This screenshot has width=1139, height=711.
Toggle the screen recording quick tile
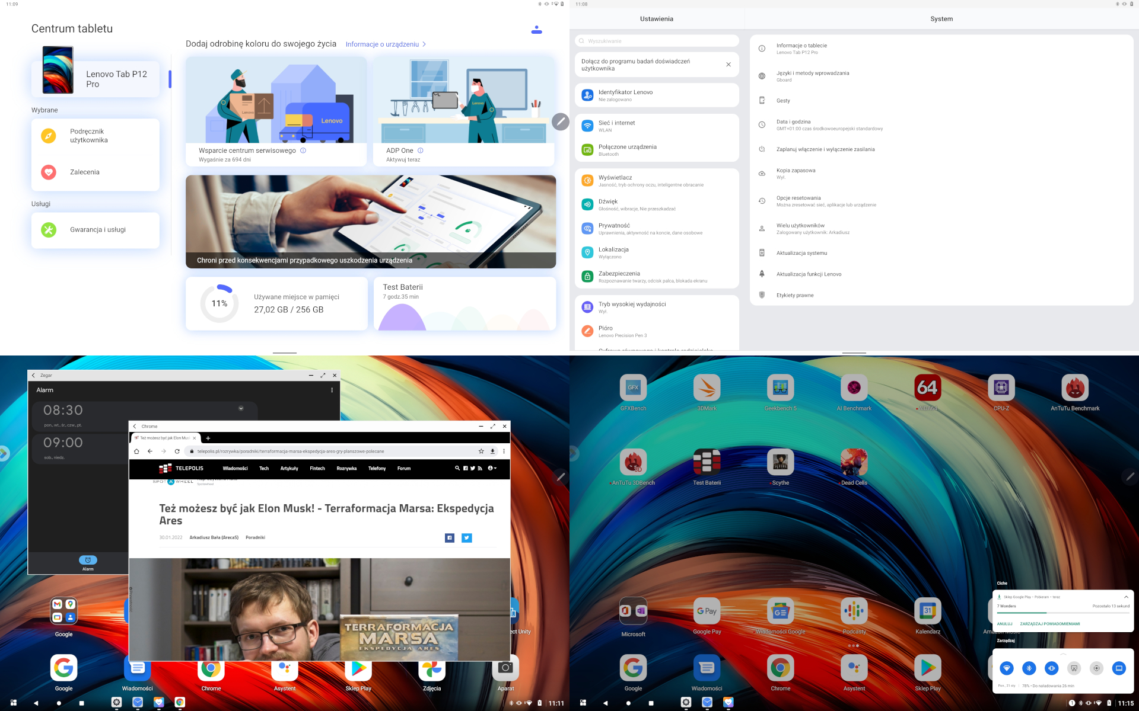pyautogui.click(x=1096, y=668)
